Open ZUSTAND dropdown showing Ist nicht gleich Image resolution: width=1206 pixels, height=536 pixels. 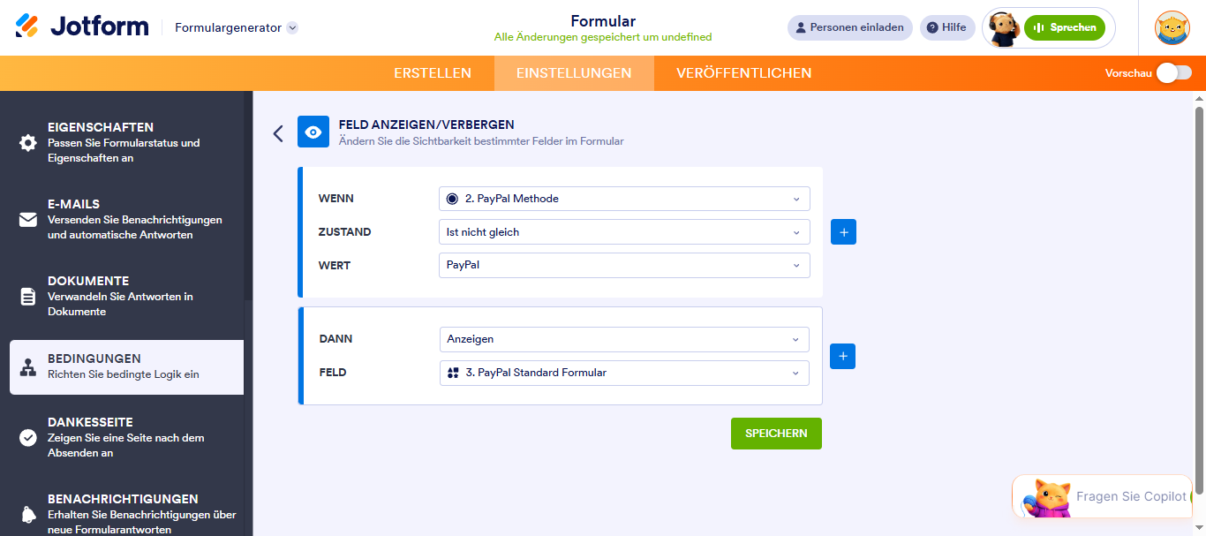pos(624,232)
